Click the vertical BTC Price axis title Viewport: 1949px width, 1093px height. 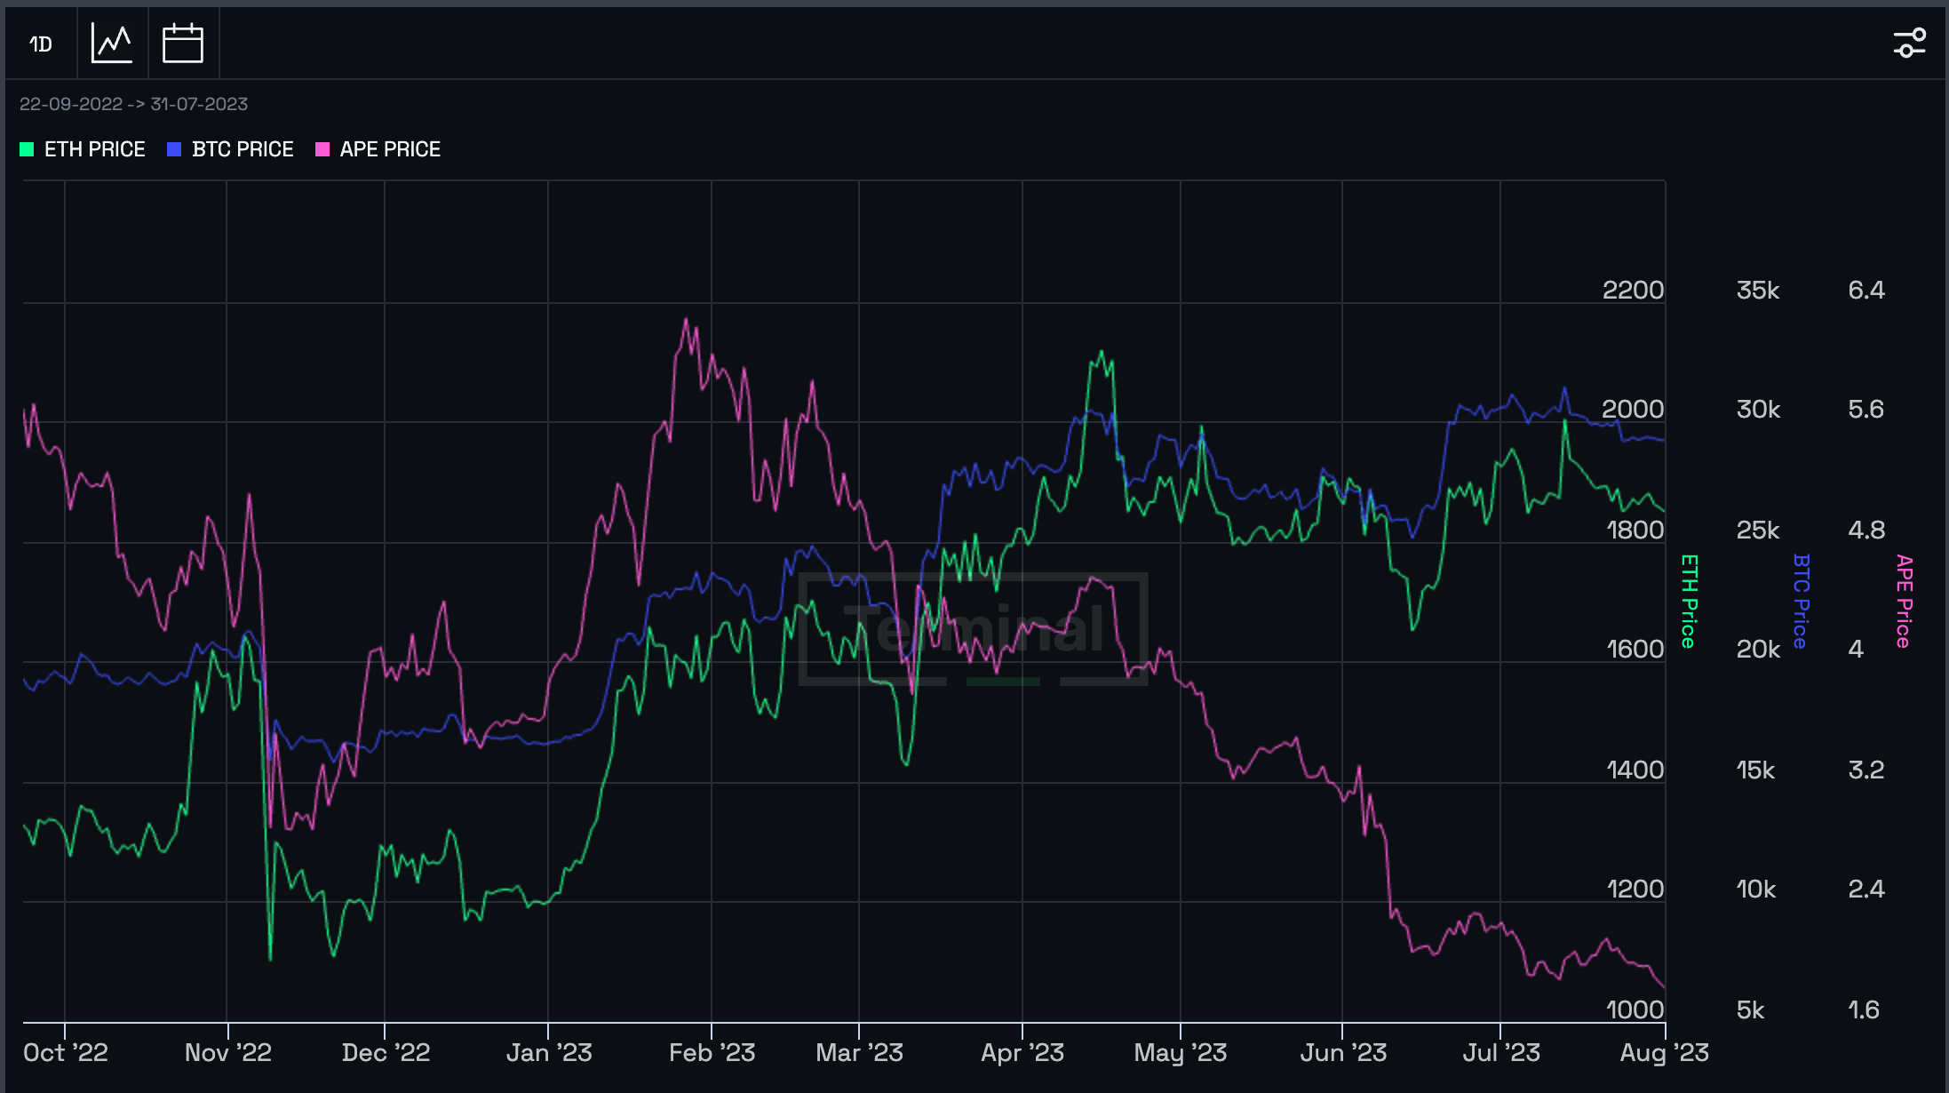pos(1801,602)
